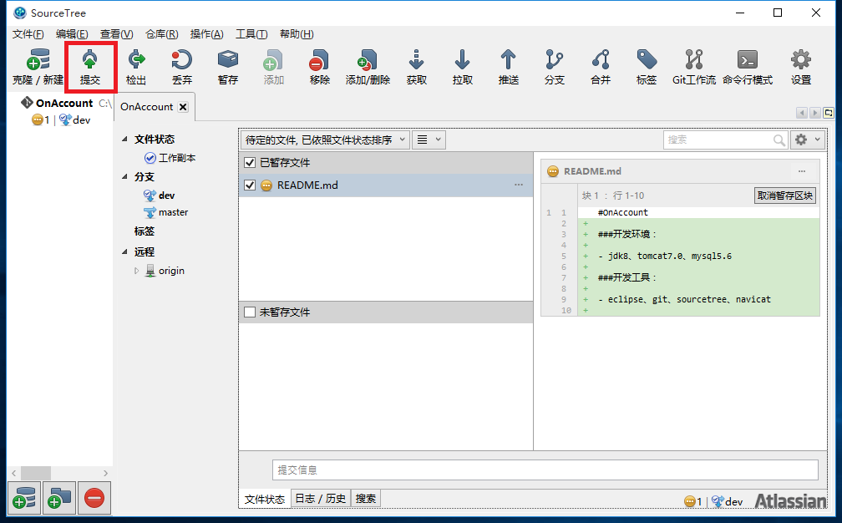Click the new tab icon beside tab arrows
The image size is (842, 523).
tap(829, 113)
